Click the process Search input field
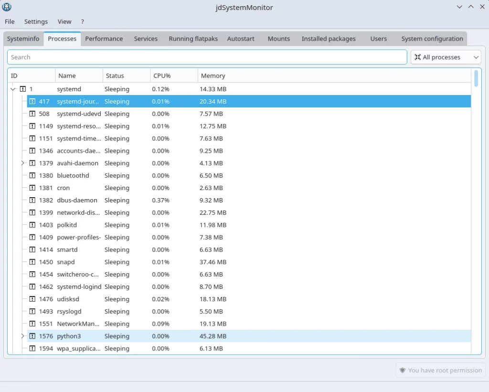The width and height of the screenshot is (489, 392). tap(207, 57)
